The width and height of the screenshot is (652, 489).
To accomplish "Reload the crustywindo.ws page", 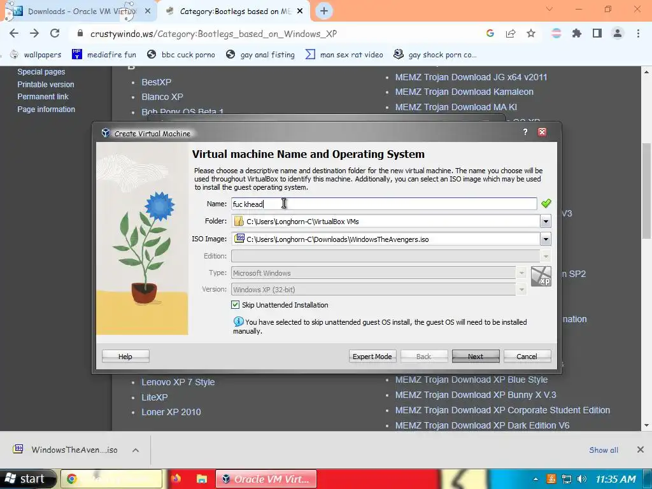I will (55, 33).
